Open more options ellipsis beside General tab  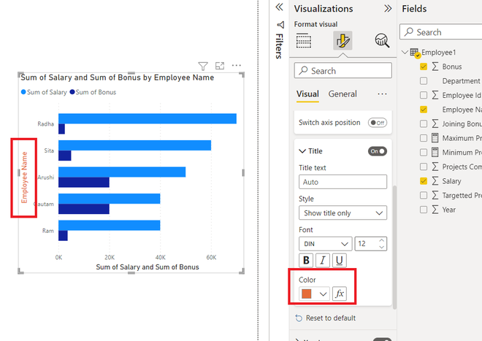coord(382,93)
